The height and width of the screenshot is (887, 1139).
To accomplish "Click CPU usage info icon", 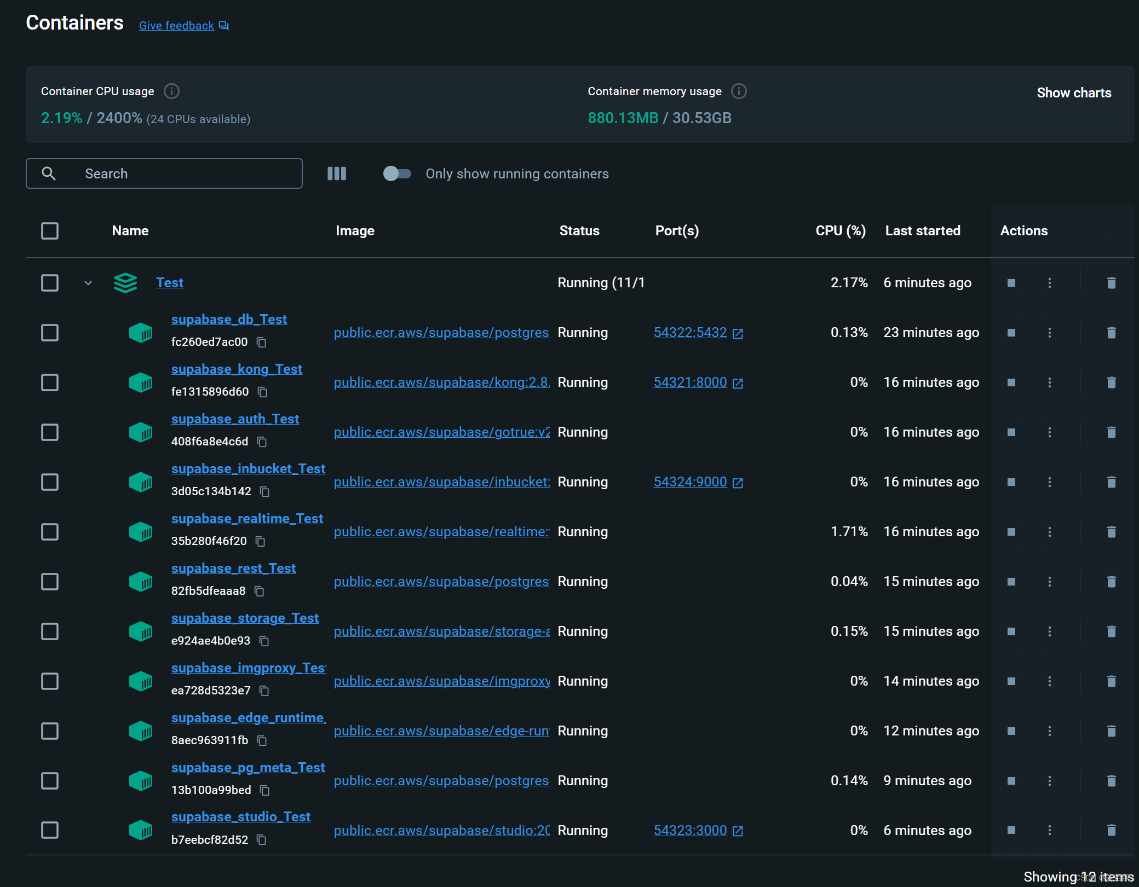I will [171, 91].
